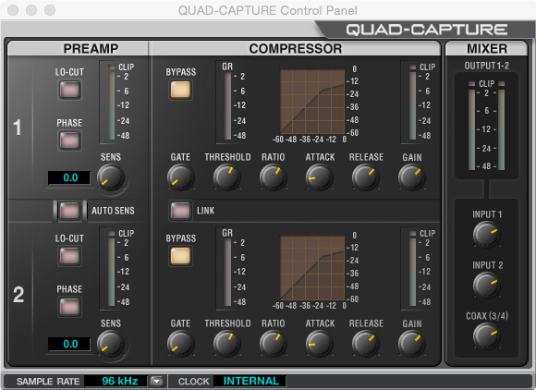Minimize the Control Panel window
This screenshot has height=390, width=536.
[31, 10]
